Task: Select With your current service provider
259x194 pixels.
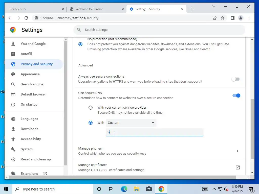Action: (x=91, y=108)
